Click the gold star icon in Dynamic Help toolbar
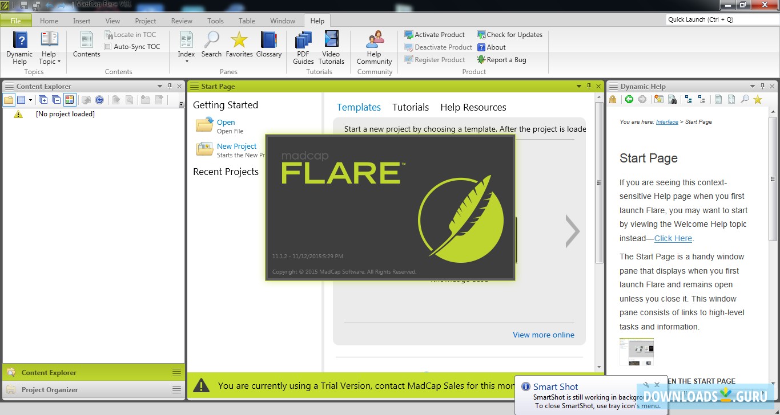Viewport: 780px width, 415px height. point(758,100)
